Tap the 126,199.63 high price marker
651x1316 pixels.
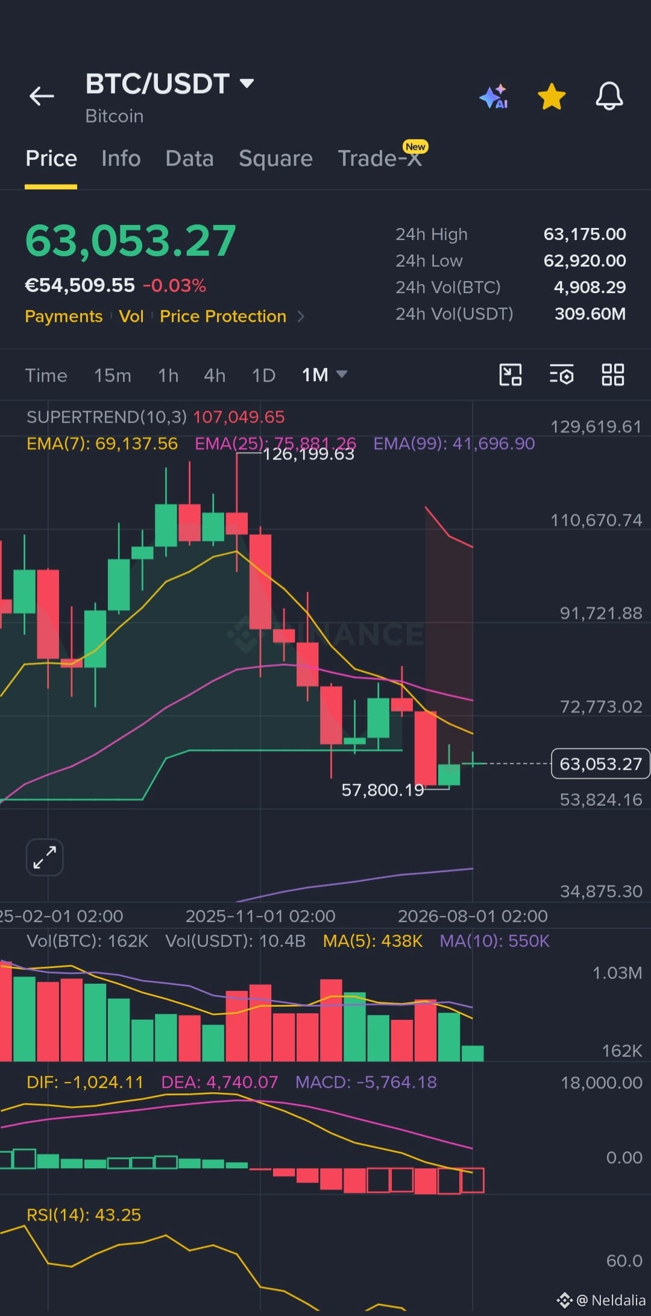[309, 455]
